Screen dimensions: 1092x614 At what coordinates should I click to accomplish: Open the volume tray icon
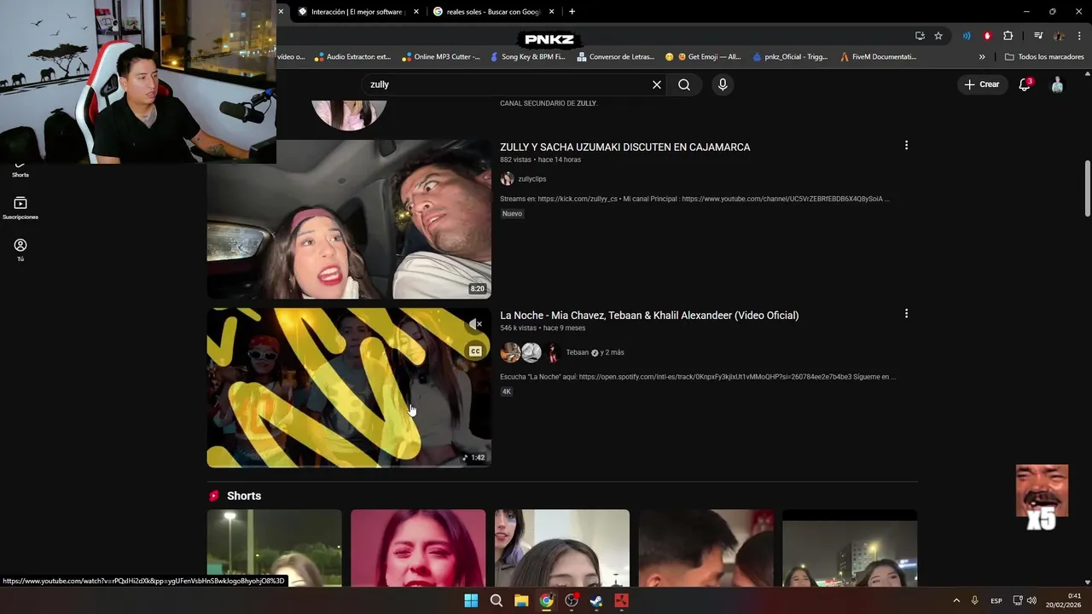pos(1031,600)
